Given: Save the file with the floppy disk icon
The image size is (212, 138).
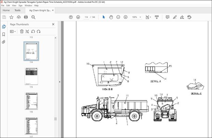Looking at the screenshot, I should (x=4, y=17).
